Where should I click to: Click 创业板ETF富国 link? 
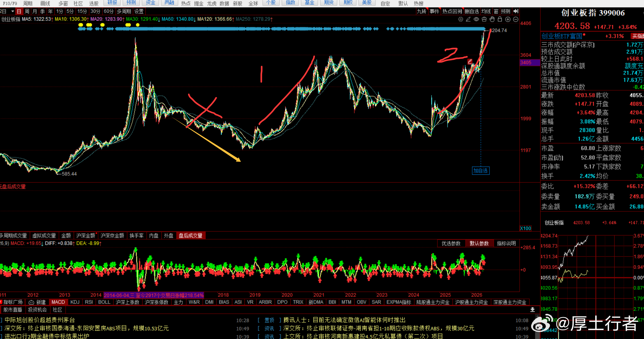pos(562,36)
